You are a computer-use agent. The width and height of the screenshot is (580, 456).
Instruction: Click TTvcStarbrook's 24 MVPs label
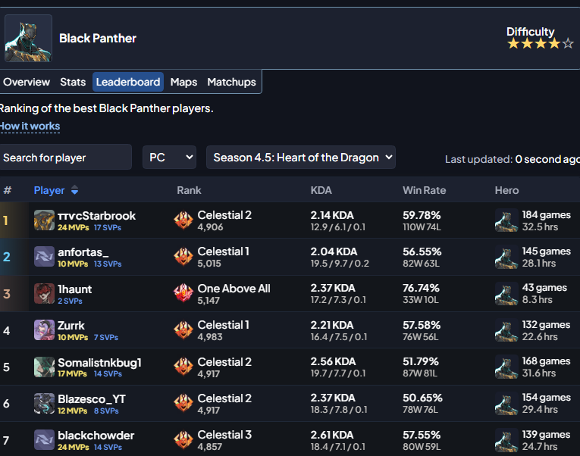[x=74, y=228]
